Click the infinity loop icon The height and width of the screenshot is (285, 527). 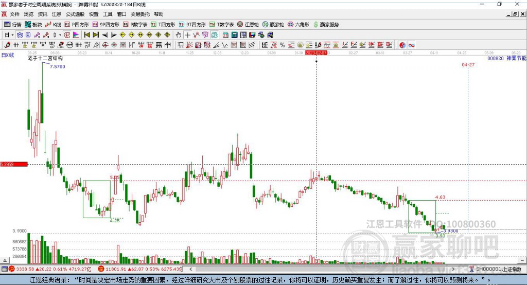click(411, 45)
